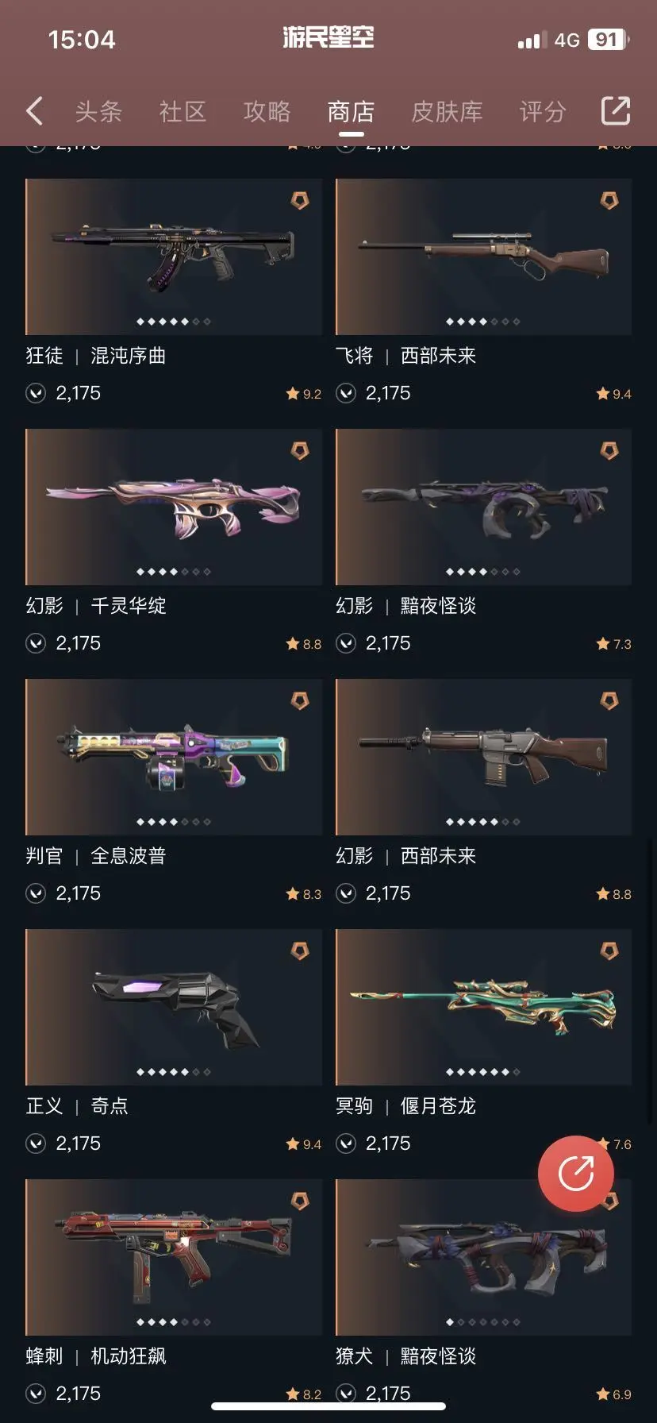
Task: Tap rarity badge on 飞将 西部未来 card
Action: tap(609, 201)
